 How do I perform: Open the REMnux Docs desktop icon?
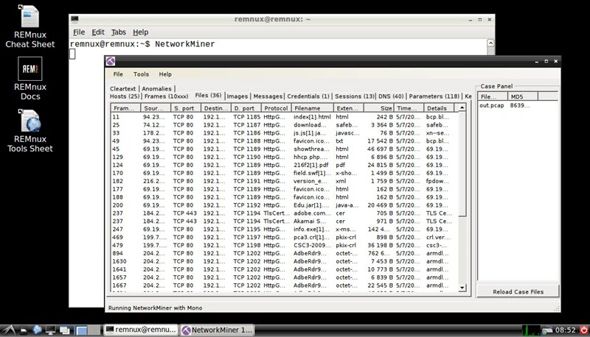(29, 79)
